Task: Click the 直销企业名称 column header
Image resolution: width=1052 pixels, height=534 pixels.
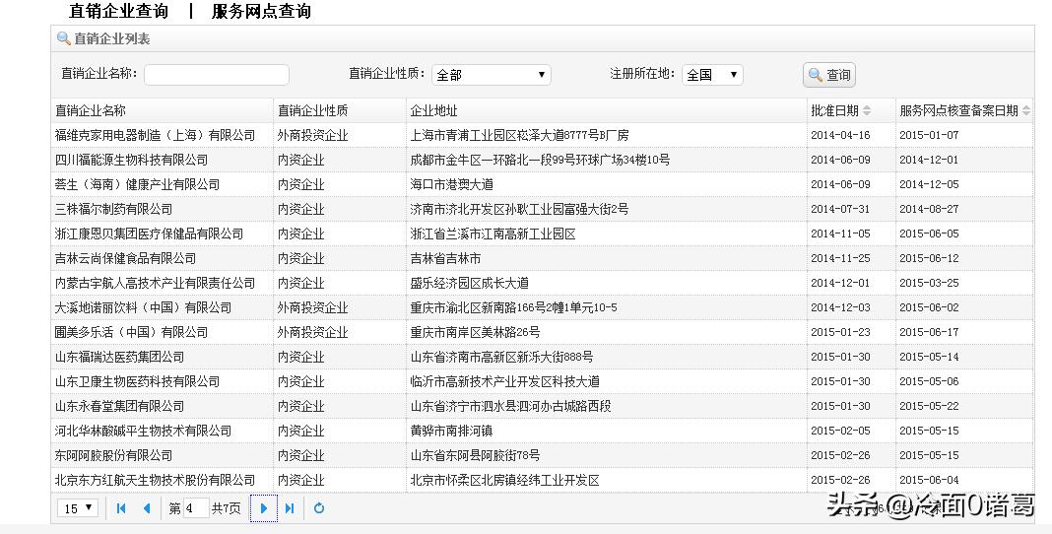Action: (163, 110)
